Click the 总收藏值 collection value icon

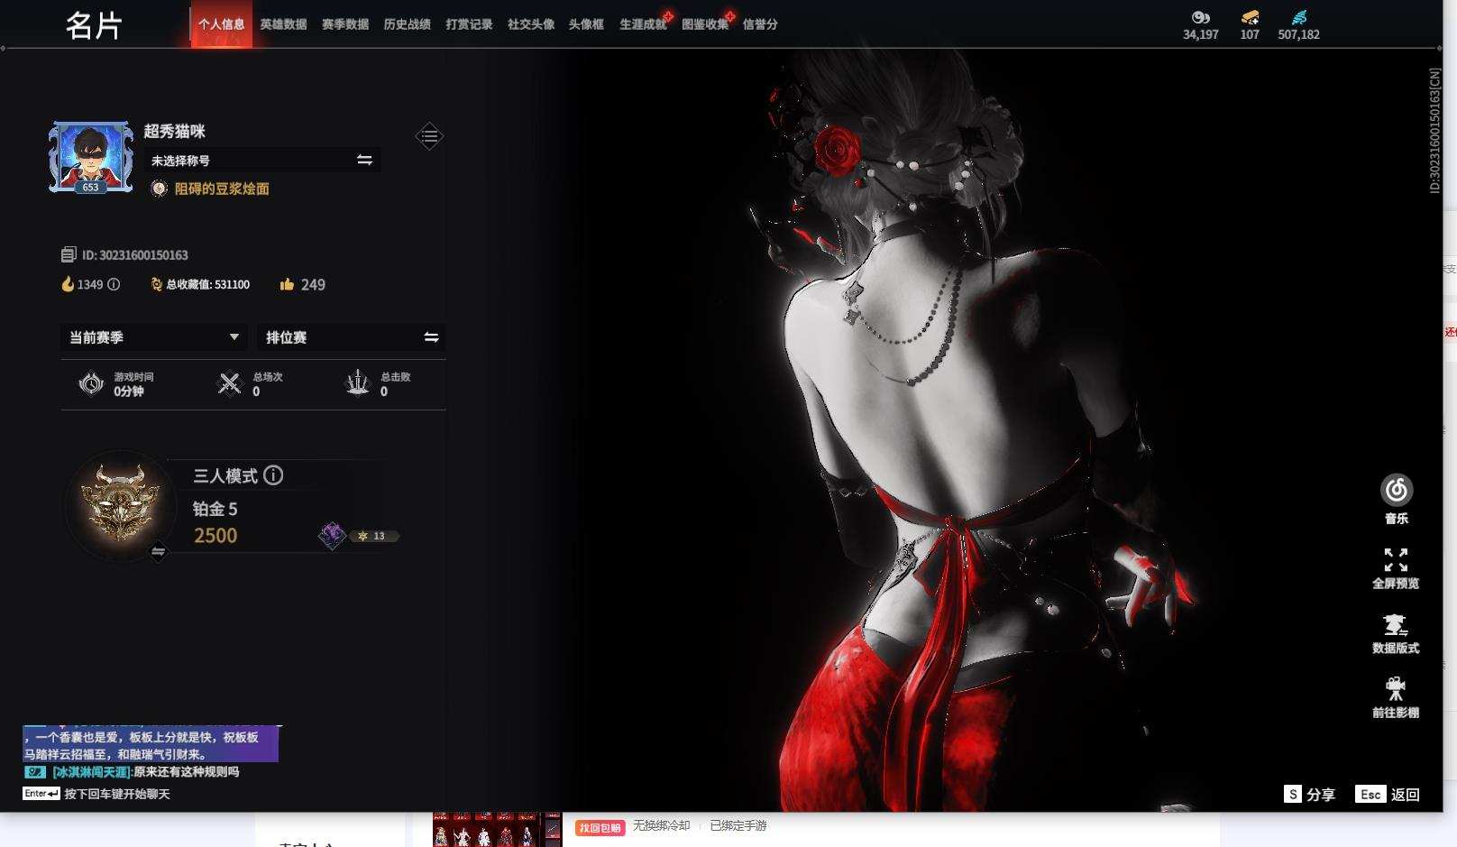point(156,284)
